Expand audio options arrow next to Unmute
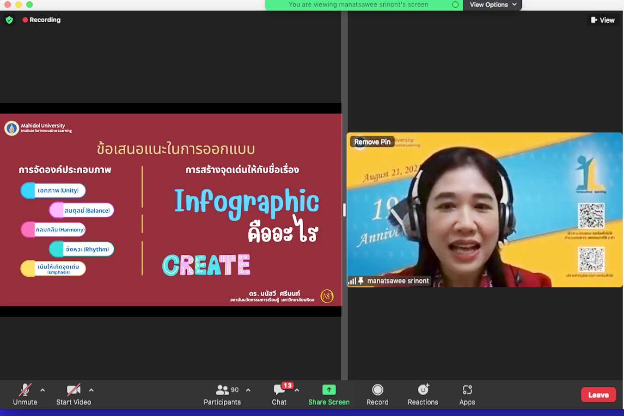 43,390
